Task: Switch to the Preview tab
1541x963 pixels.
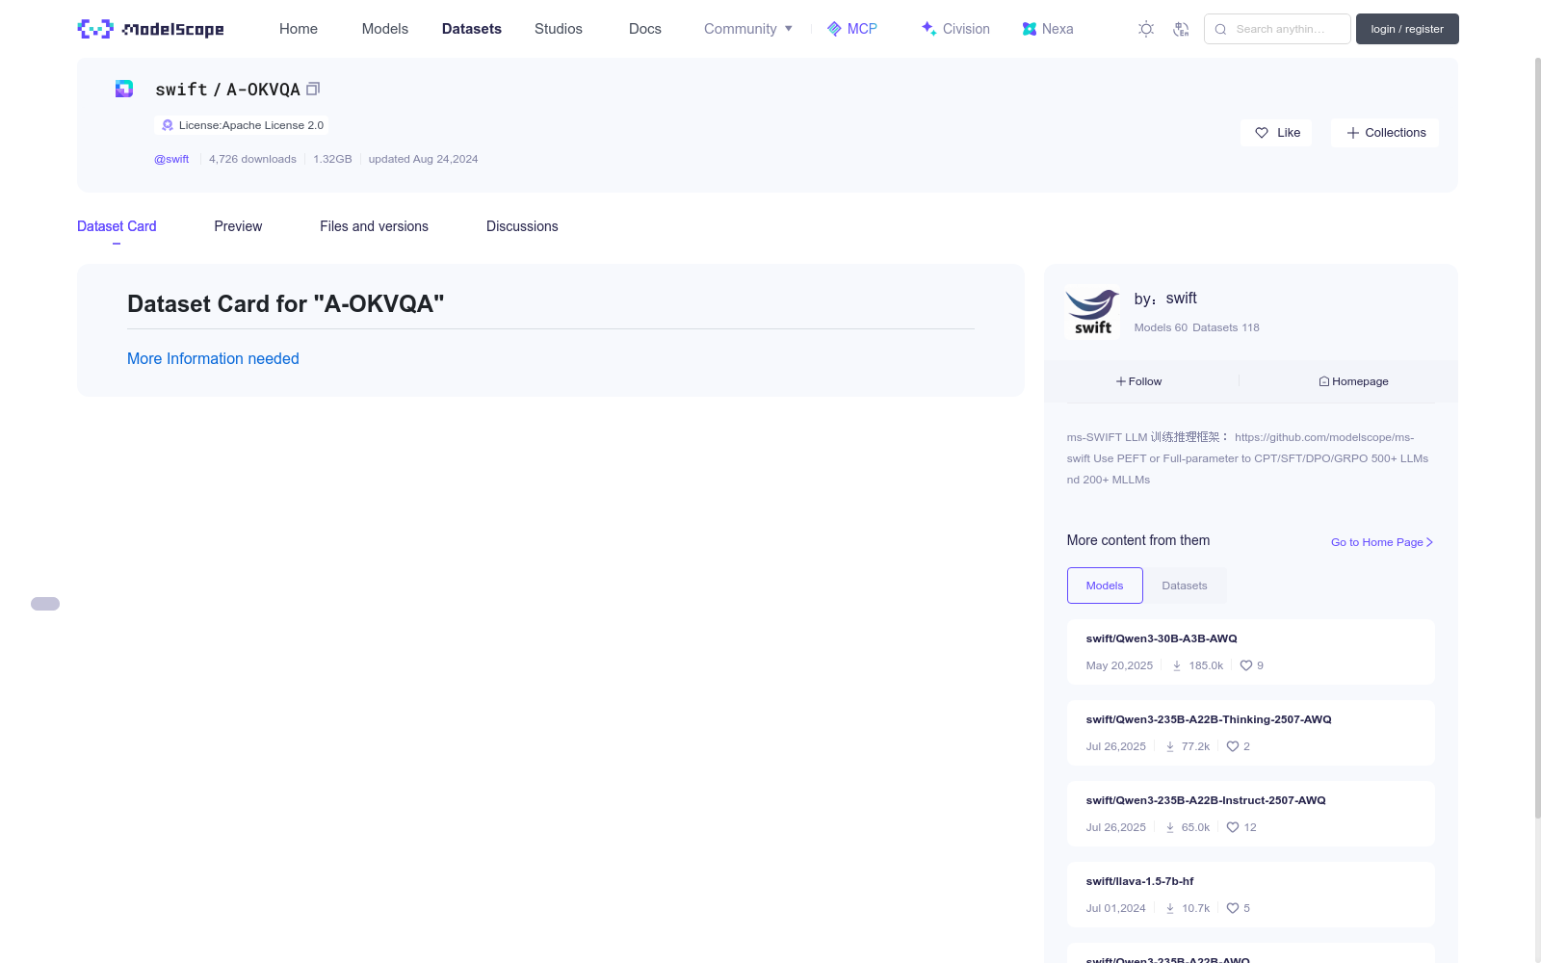Action: coord(238,226)
